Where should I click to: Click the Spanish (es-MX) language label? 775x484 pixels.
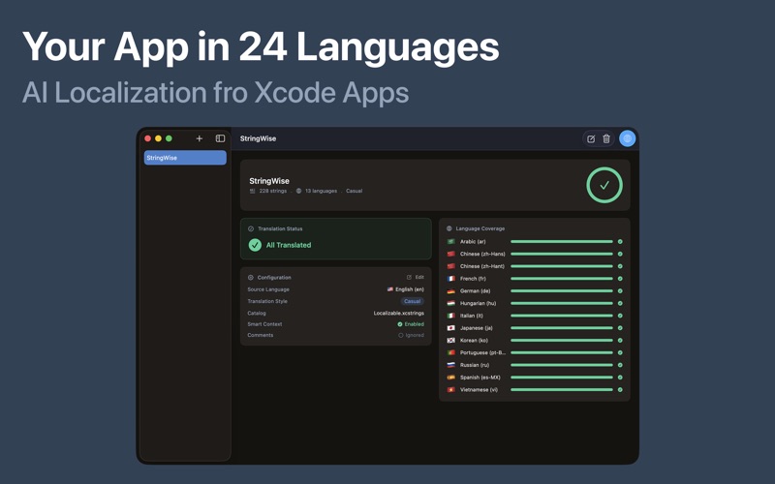(480, 378)
